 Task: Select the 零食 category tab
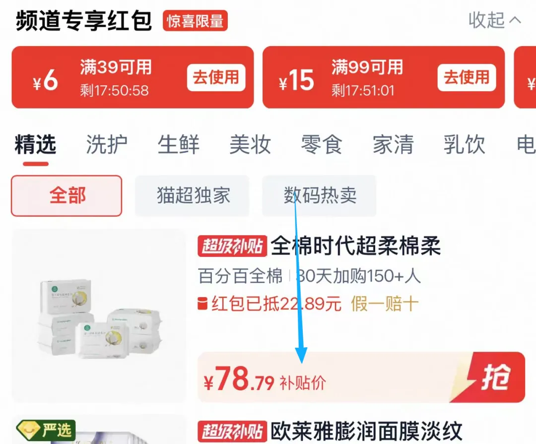pyautogui.click(x=322, y=144)
